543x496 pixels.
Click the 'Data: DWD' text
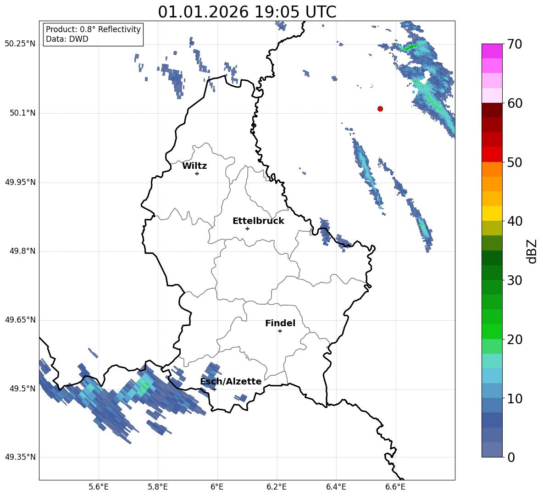click(x=67, y=39)
